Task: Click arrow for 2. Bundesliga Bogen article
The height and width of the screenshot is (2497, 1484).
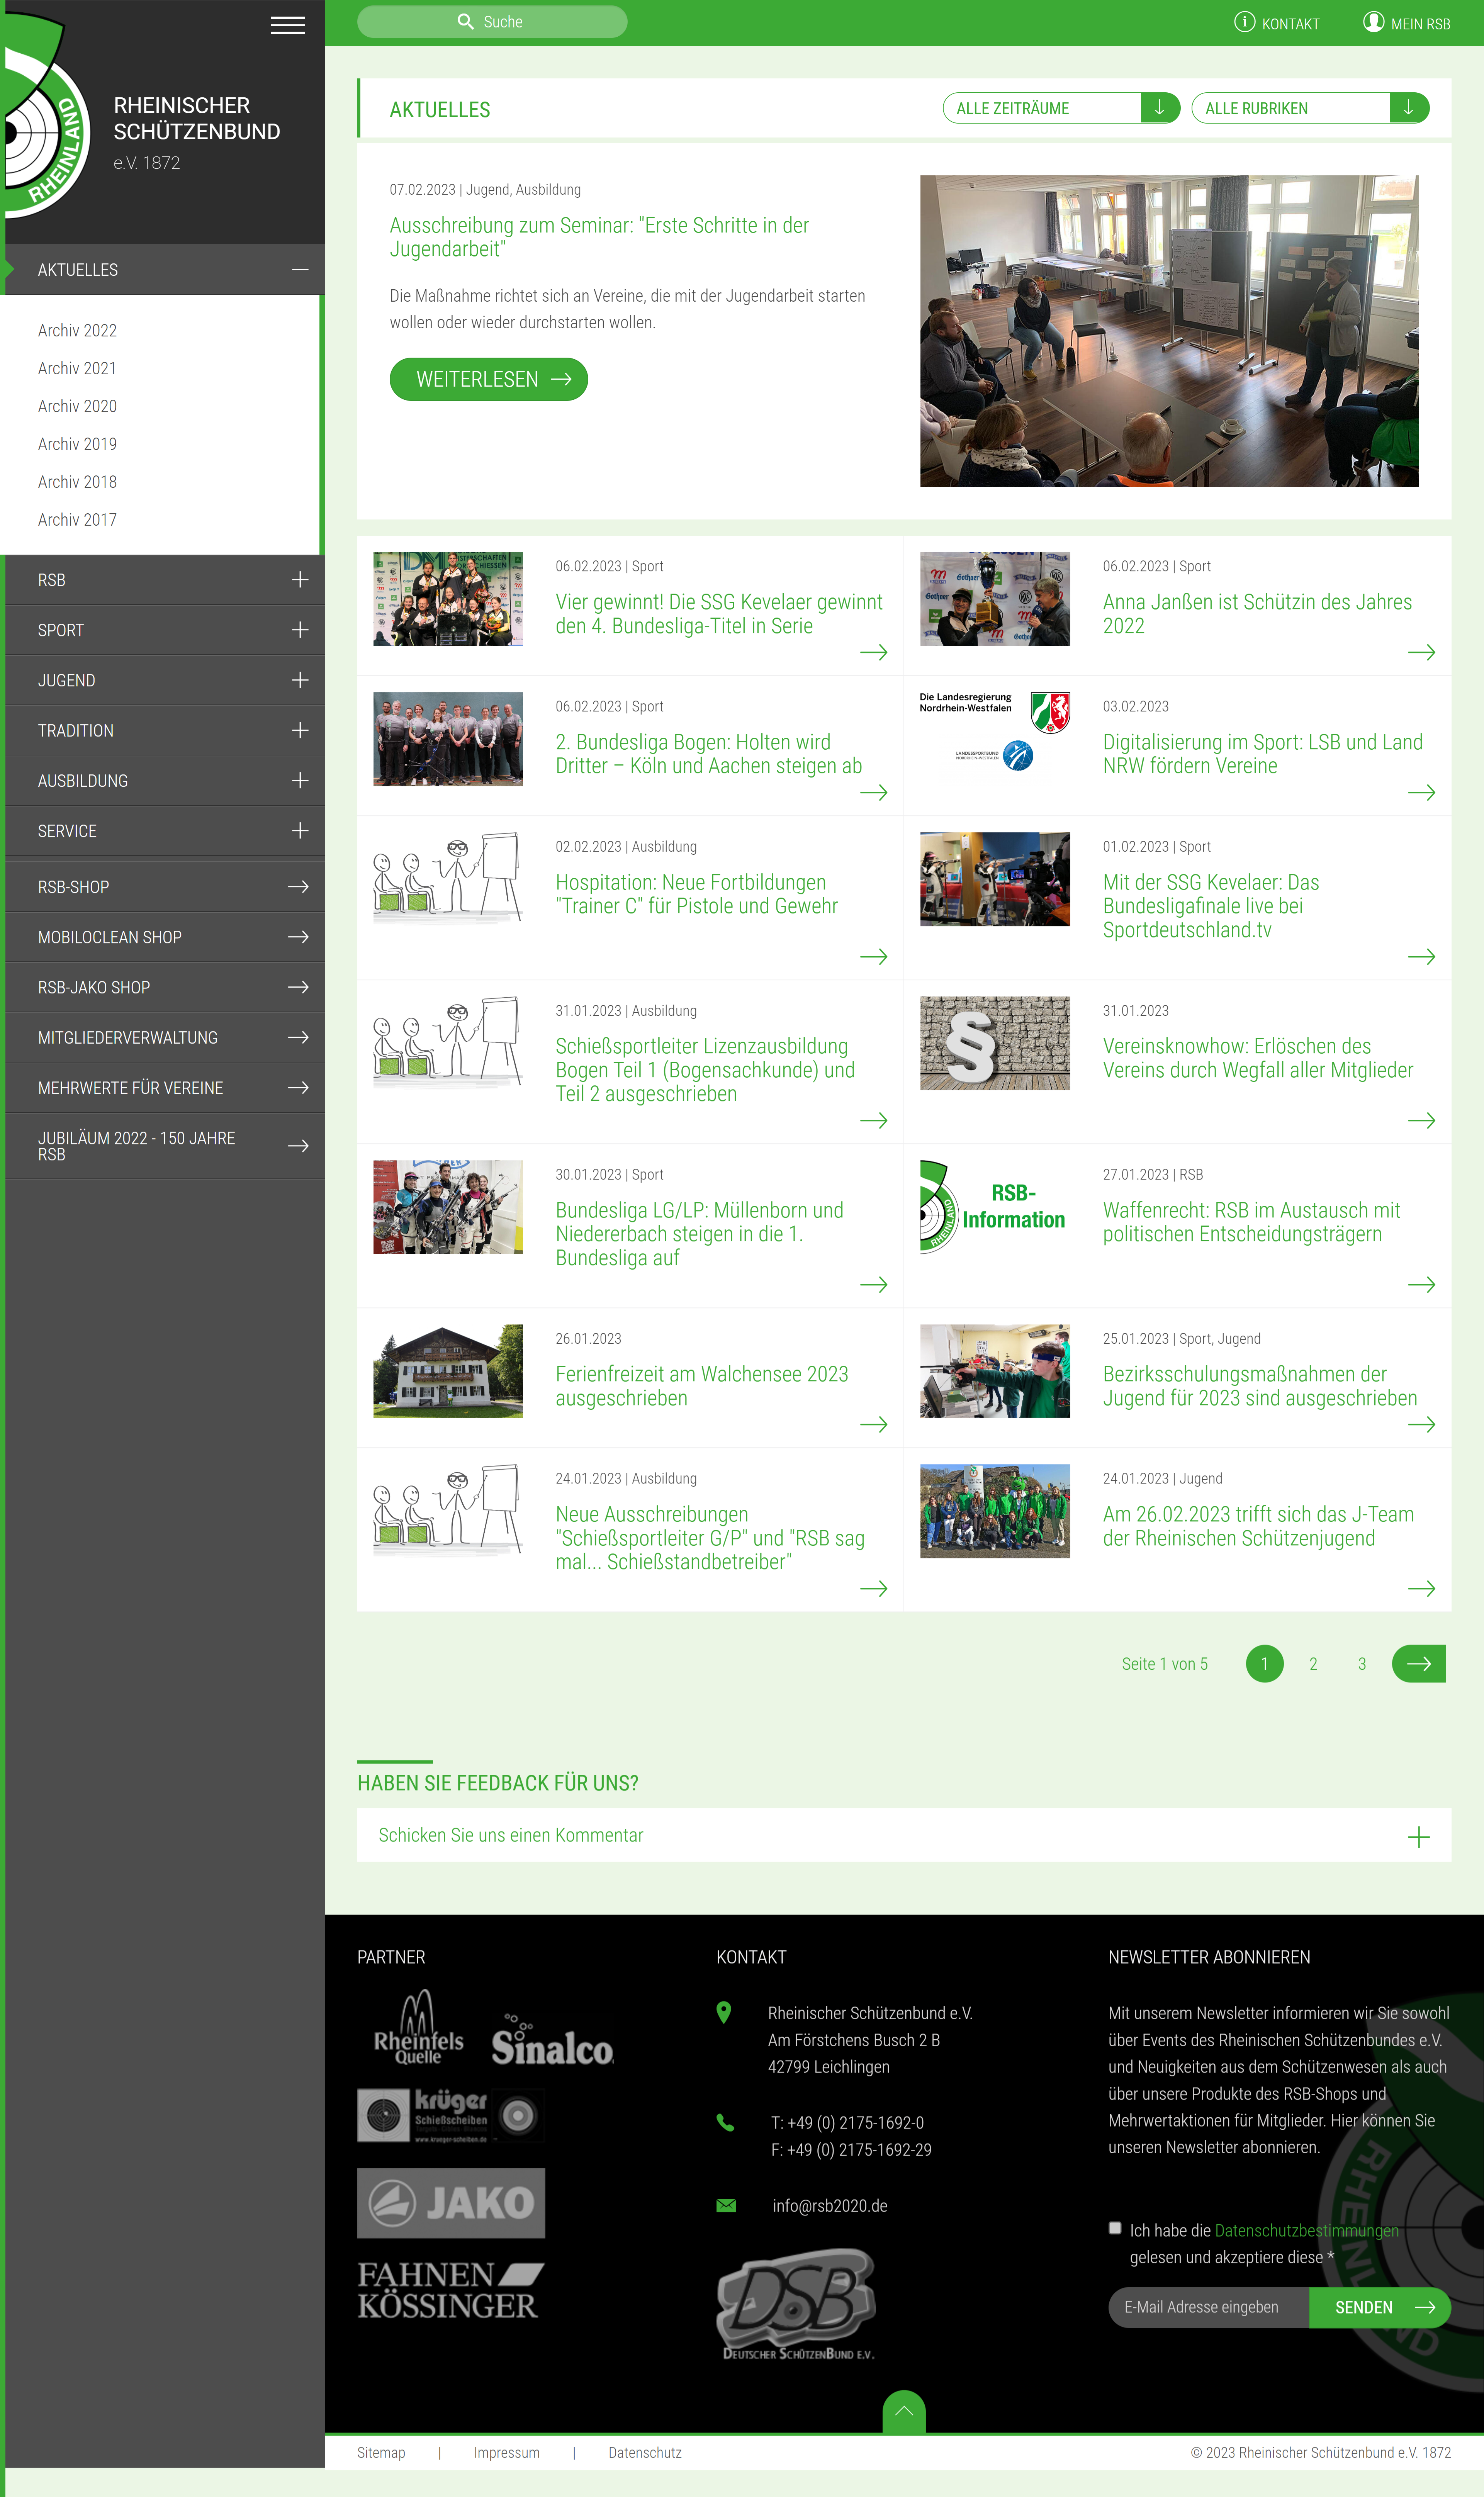Action: 874,792
